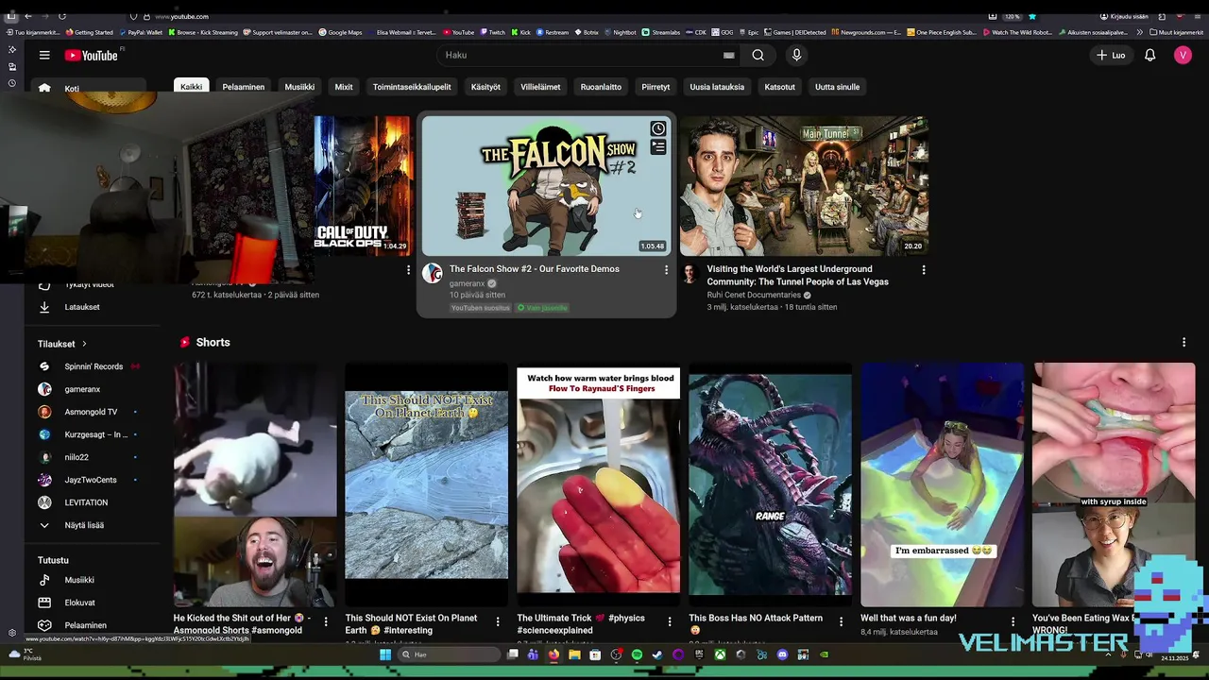The height and width of the screenshot is (680, 1209).
Task: Open more options for the Call of Duty video
Action: 408,270
